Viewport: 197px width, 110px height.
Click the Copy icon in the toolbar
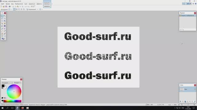click(15, 6)
